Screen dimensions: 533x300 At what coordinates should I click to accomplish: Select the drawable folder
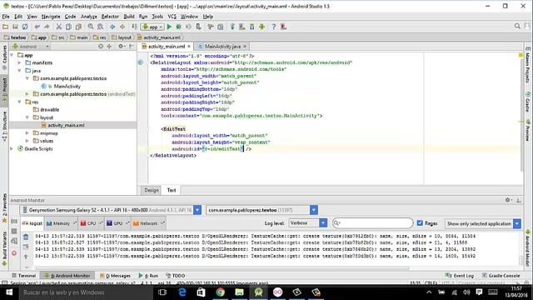[x=50, y=109]
